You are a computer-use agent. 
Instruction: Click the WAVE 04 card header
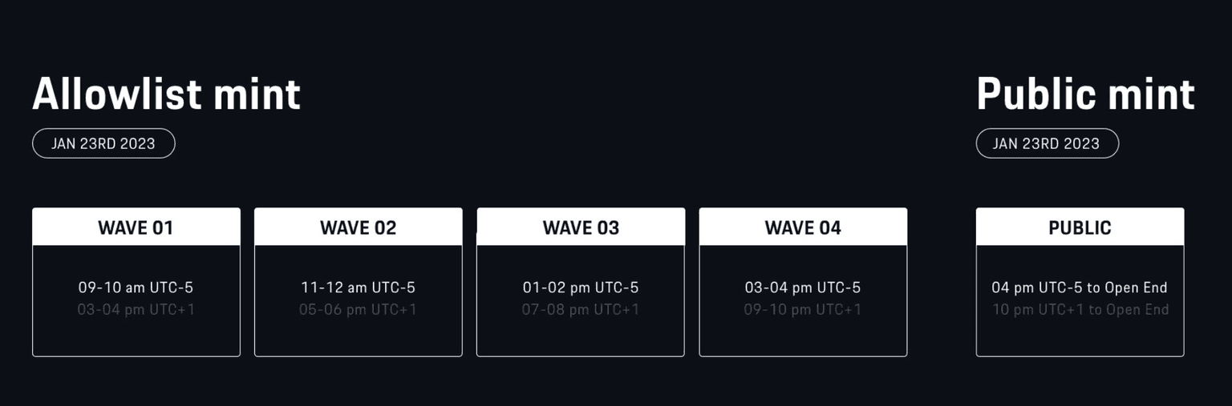tap(803, 227)
